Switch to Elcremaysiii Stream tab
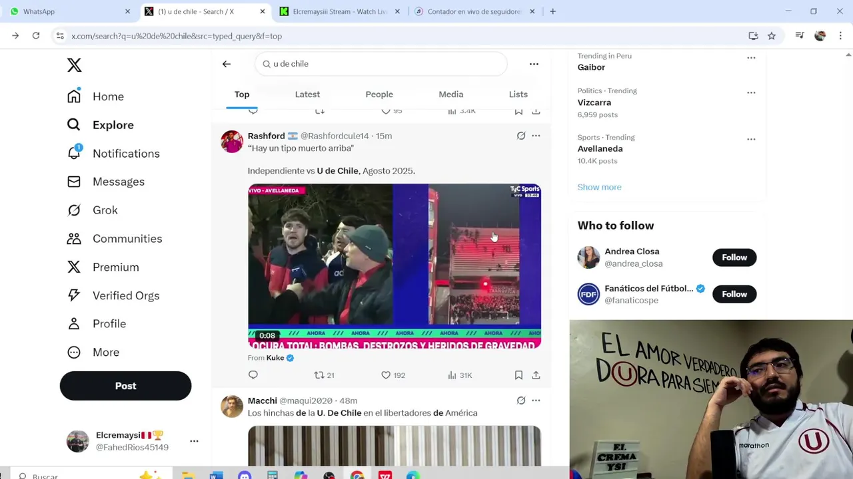Screen dimensions: 853x479 tap(340, 11)
